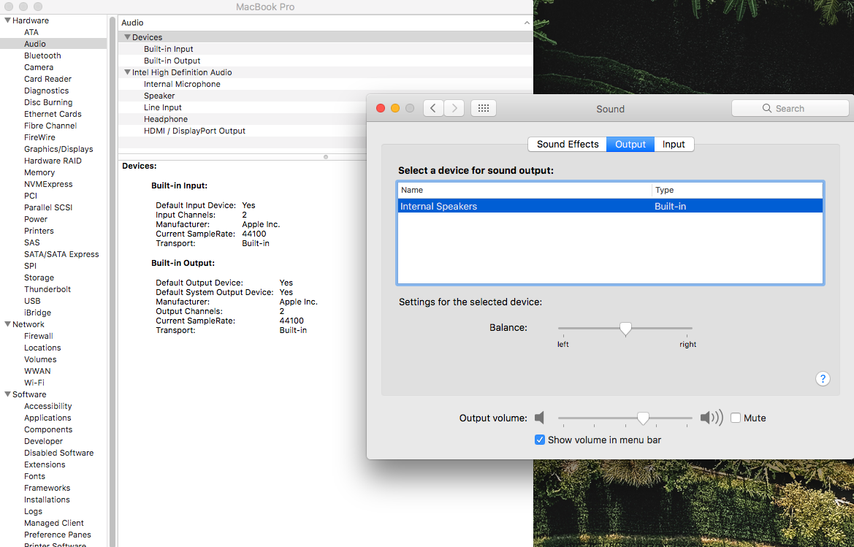854x547 pixels.
Task: Collapse the Intel High Definition Audio group
Action: click(x=127, y=72)
